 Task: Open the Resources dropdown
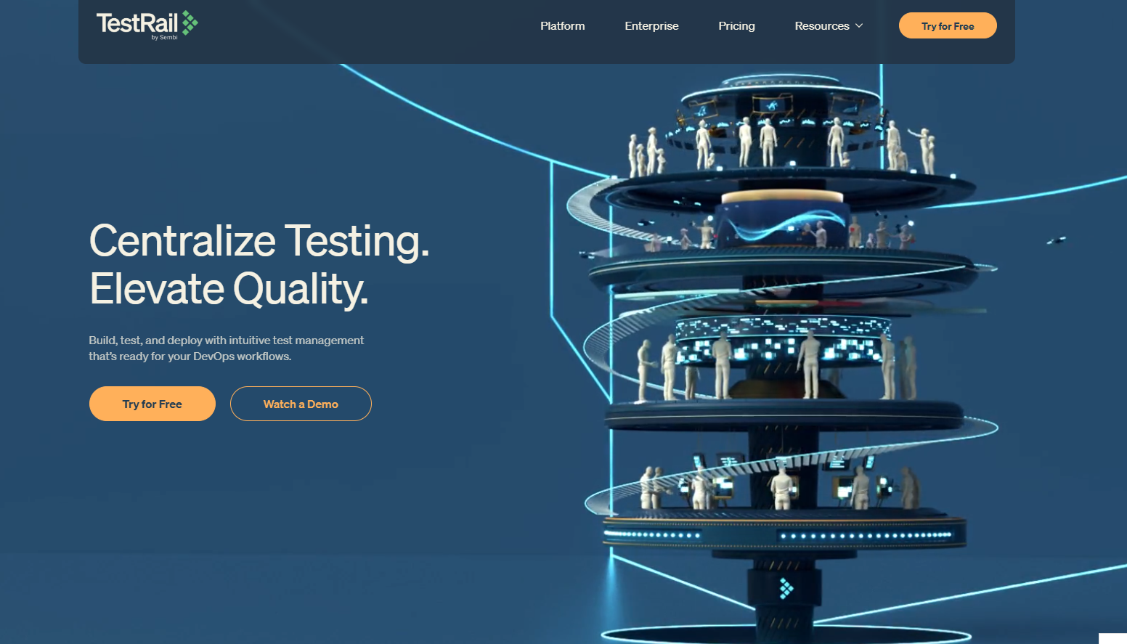(x=822, y=25)
